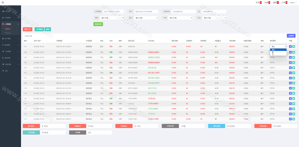Click the hamburger menu icon at top left
Viewport: 299px width, 147px height.
coord(3,3)
